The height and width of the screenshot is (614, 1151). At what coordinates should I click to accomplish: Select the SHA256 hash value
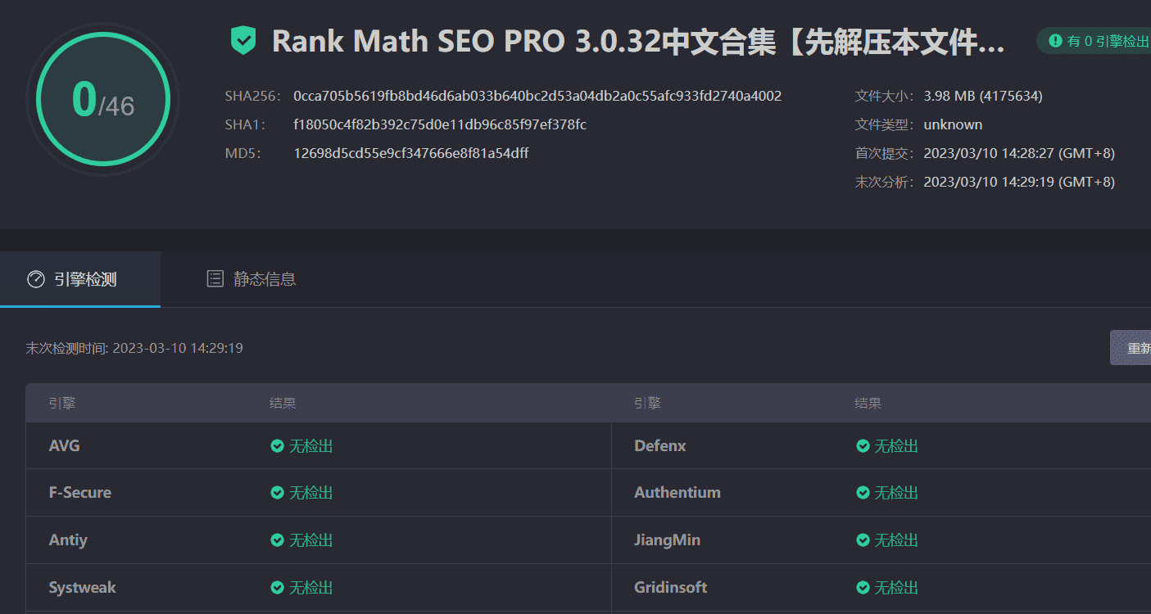(x=537, y=96)
